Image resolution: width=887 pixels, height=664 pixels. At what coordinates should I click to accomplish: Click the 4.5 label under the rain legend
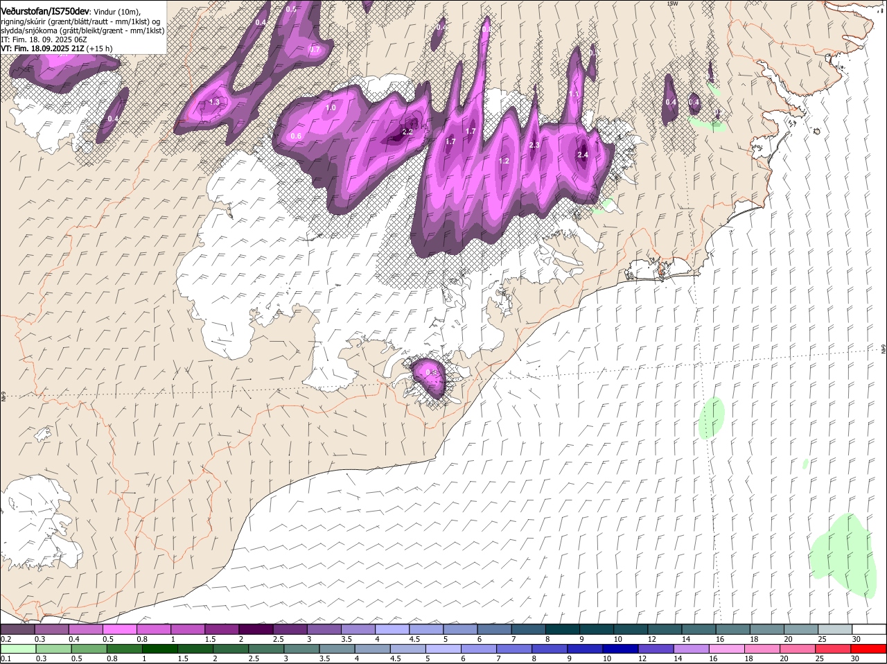pos(395,659)
